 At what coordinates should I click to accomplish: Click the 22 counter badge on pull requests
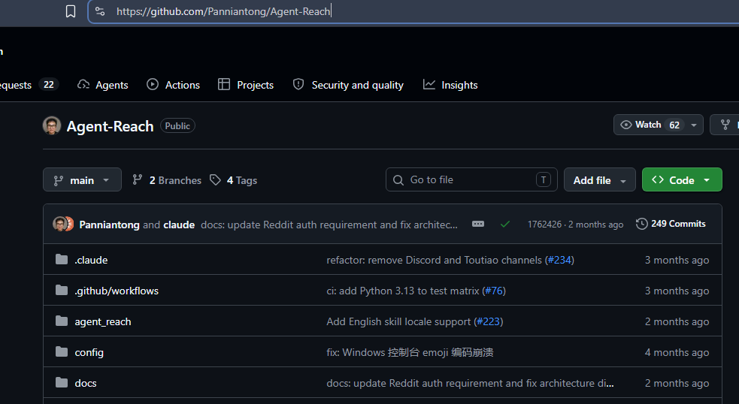click(x=49, y=85)
